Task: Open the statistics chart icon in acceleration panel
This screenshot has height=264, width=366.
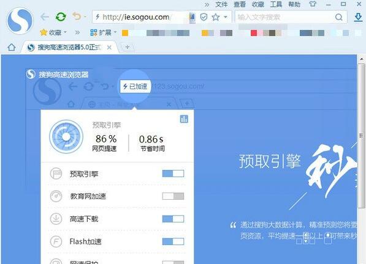Action: pyautogui.click(x=184, y=119)
